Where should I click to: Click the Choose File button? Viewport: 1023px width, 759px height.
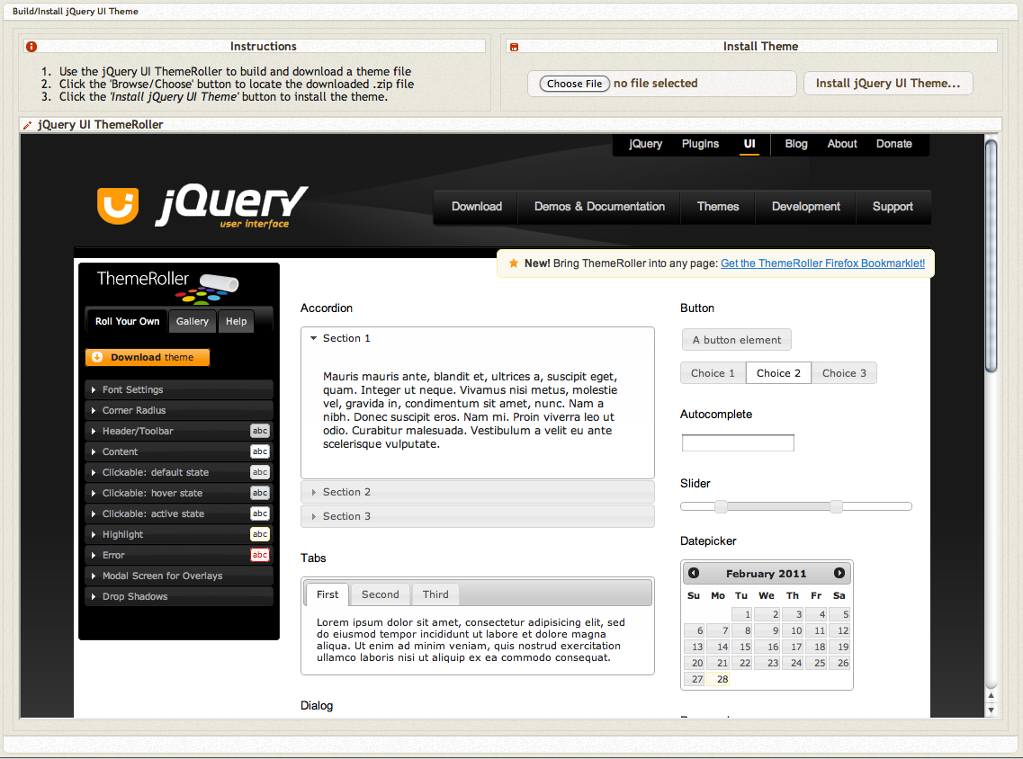tap(575, 84)
